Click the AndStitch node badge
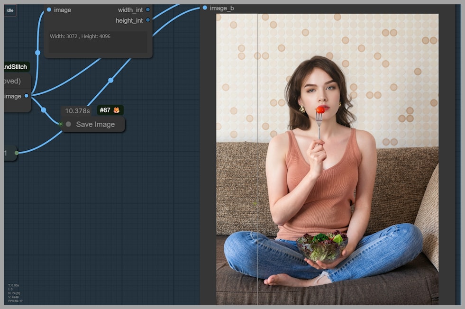This screenshot has height=309, width=465. (16, 67)
